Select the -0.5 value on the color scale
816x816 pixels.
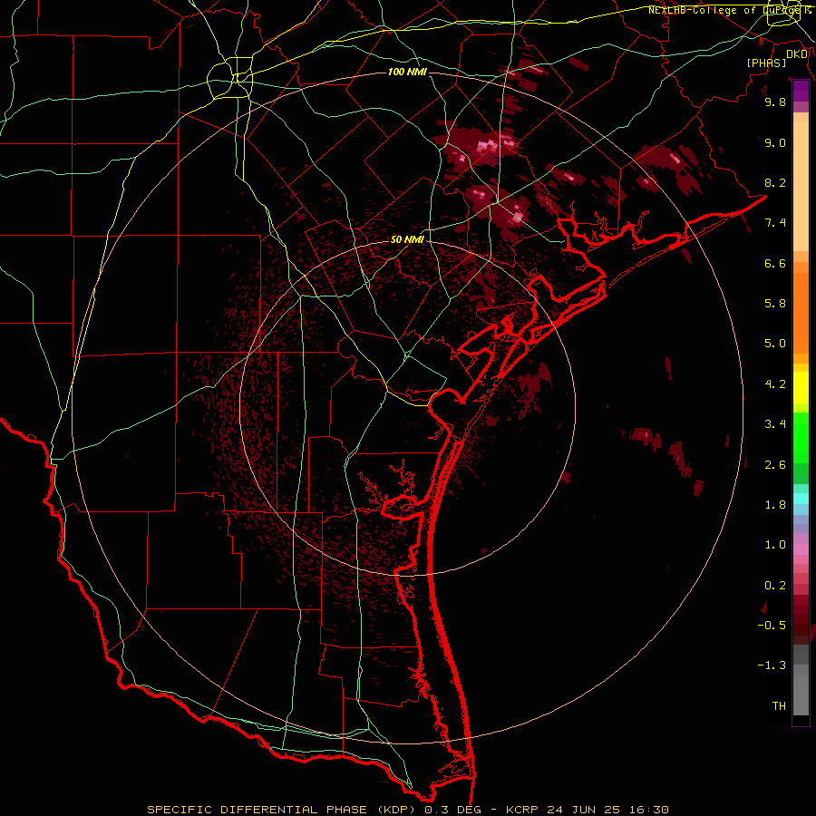pyautogui.click(x=772, y=626)
